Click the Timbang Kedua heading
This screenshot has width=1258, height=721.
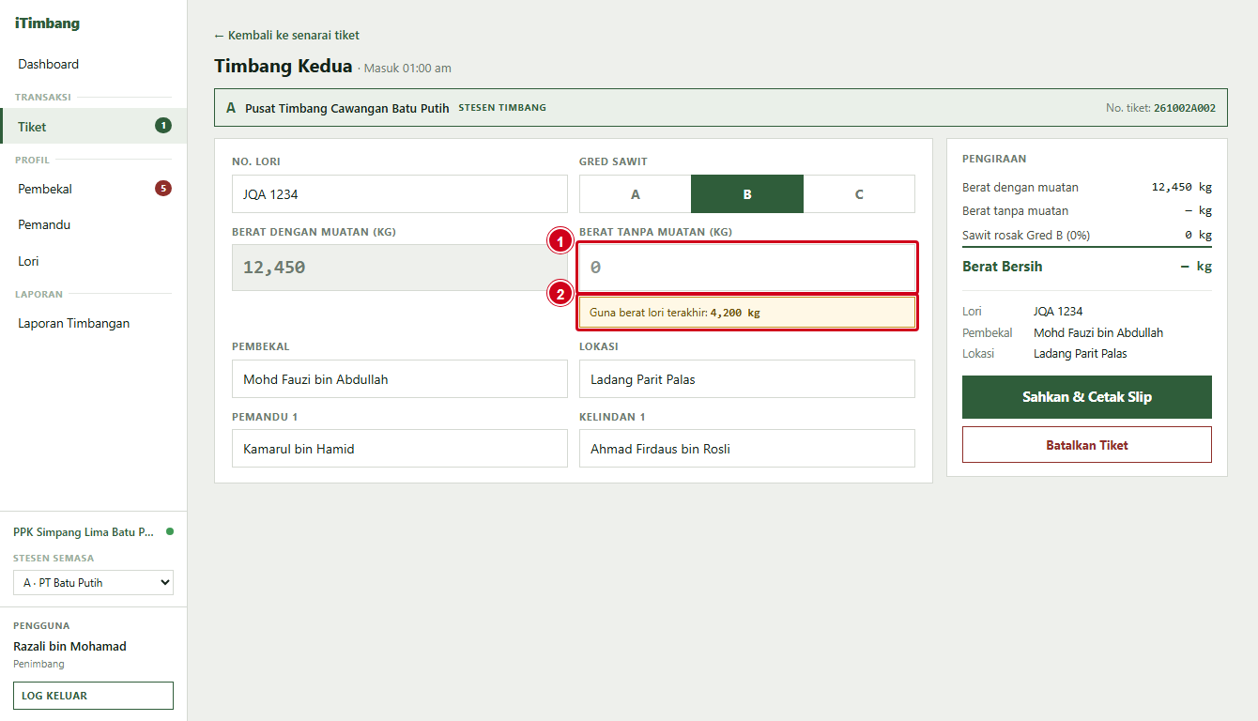point(284,66)
